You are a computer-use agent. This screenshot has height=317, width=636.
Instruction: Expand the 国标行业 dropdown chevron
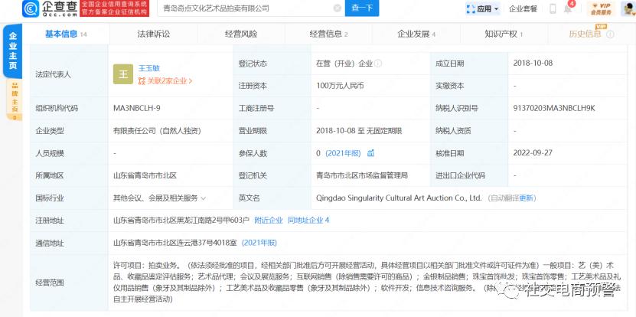(204, 198)
